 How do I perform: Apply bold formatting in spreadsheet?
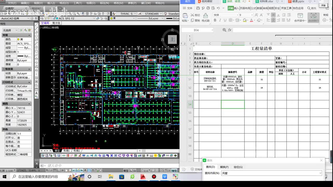pyautogui.click(x=215, y=20)
